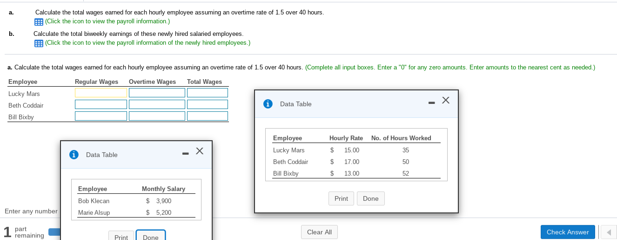This screenshot has width=617, height=240.
Task: Close the hourly rate Data Table dialog
Action: tap(446, 100)
